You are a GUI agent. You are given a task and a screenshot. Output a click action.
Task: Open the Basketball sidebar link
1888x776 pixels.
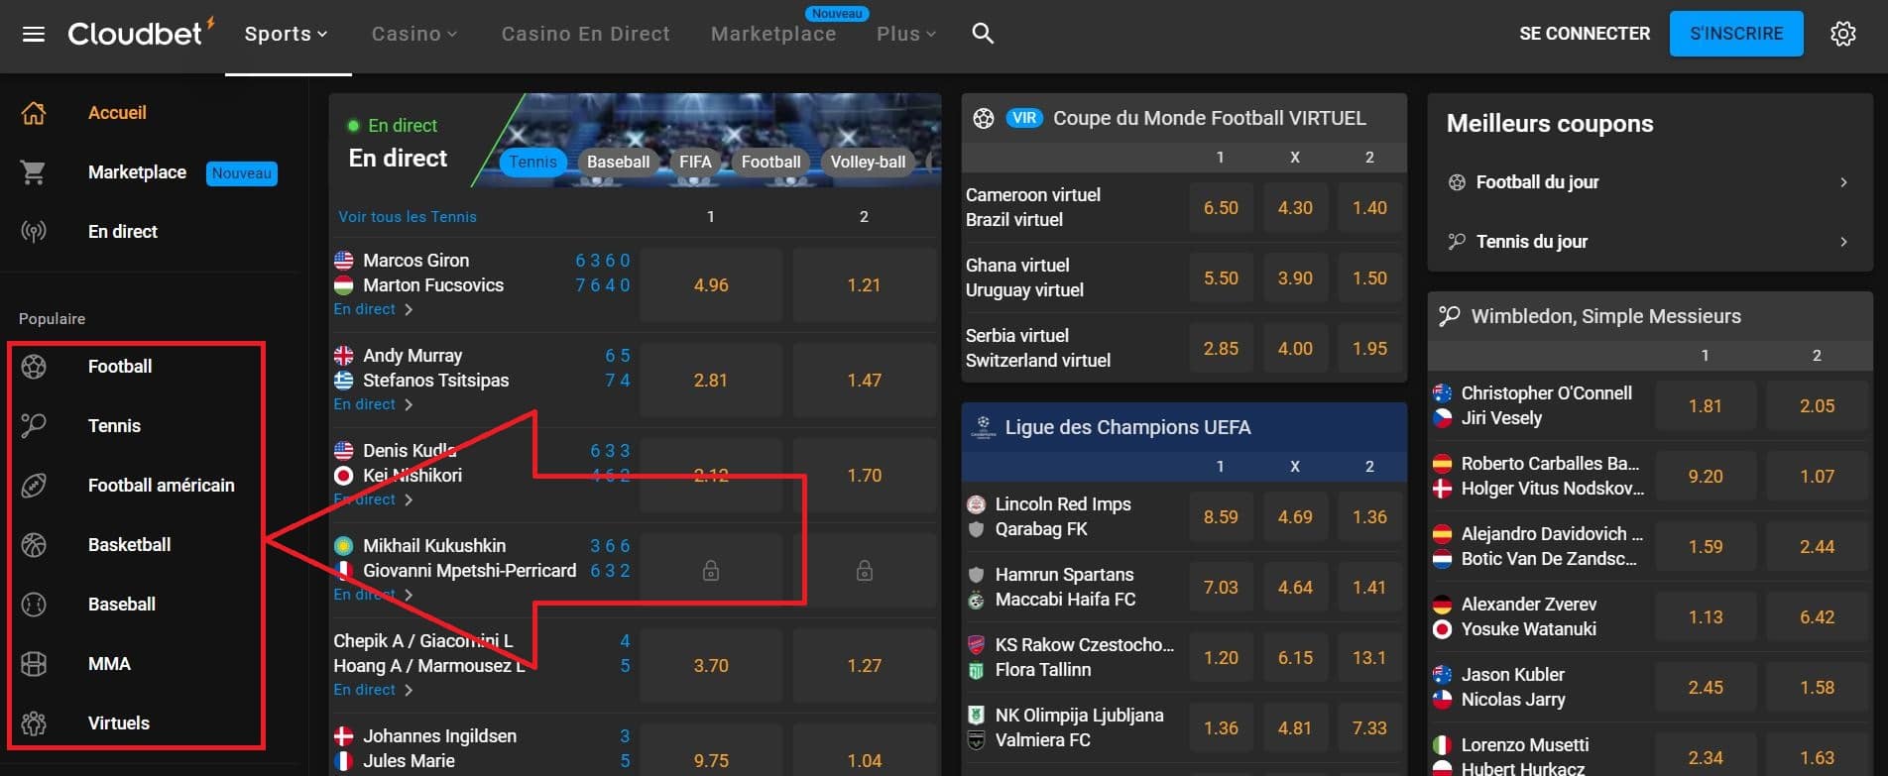(x=129, y=545)
